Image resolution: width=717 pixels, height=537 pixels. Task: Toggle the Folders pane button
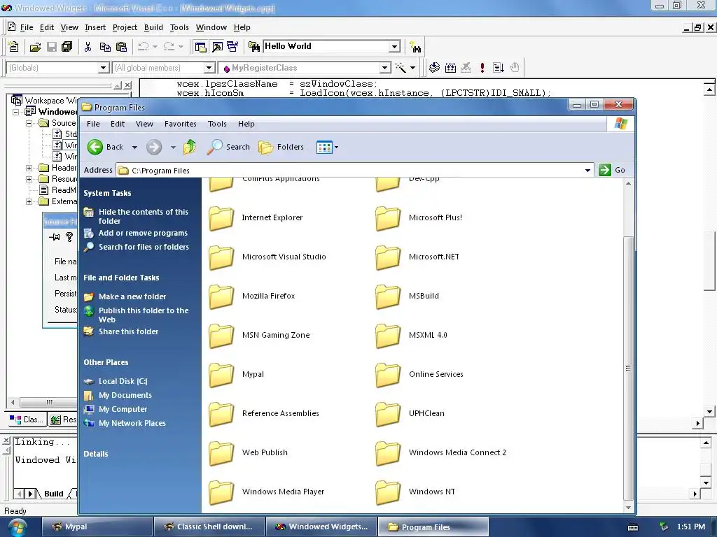(x=281, y=147)
